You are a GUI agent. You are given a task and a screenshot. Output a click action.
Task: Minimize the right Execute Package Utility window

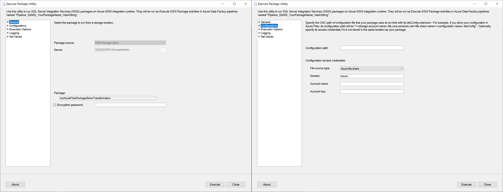[475, 4]
